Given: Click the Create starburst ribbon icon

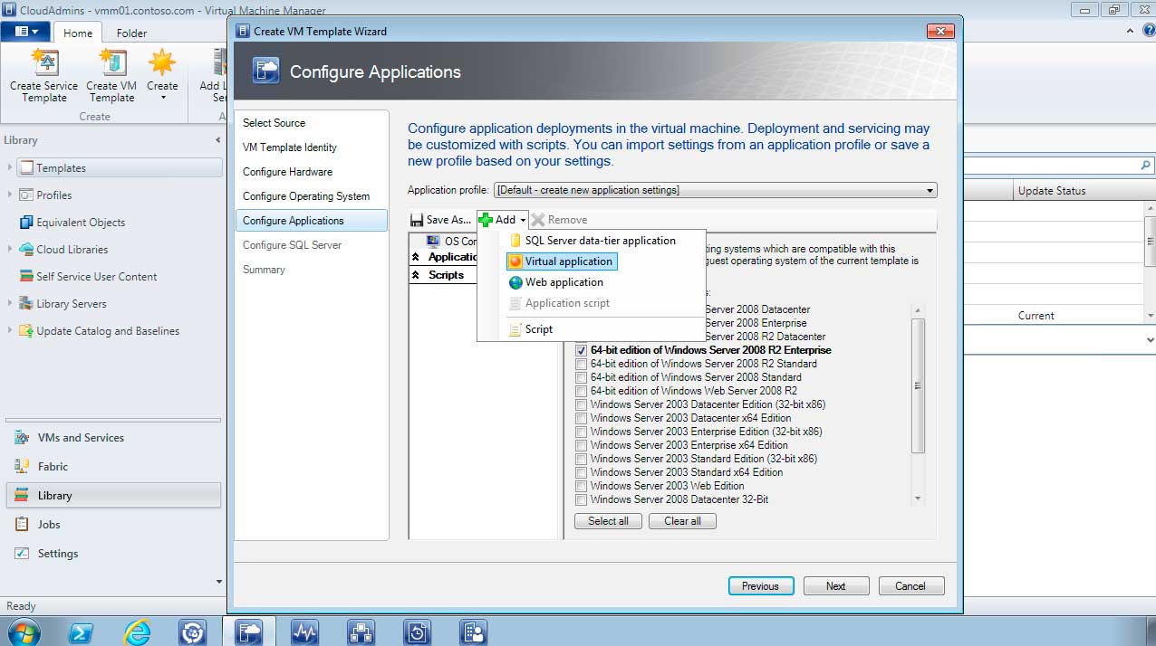Looking at the screenshot, I should pyautogui.click(x=162, y=62).
